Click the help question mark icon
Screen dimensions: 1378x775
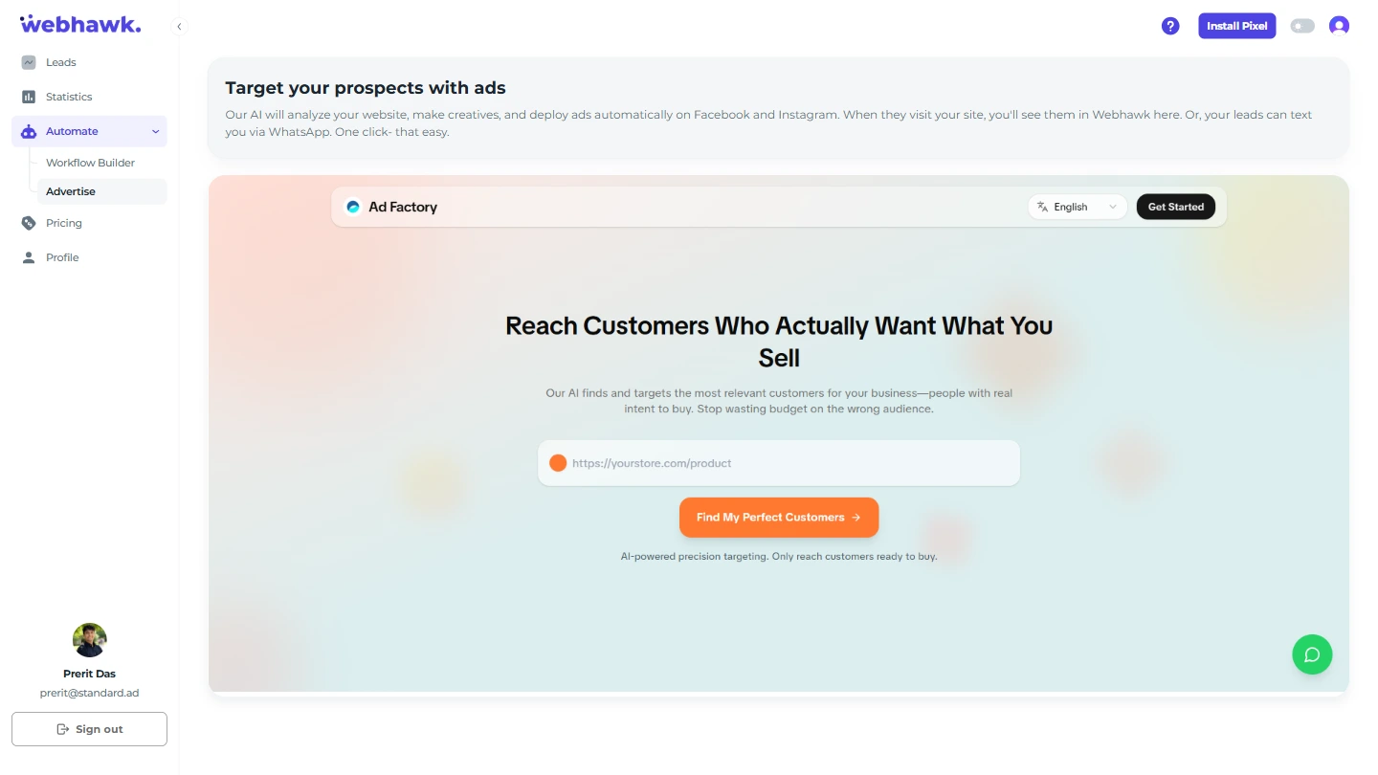point(1170,26)
